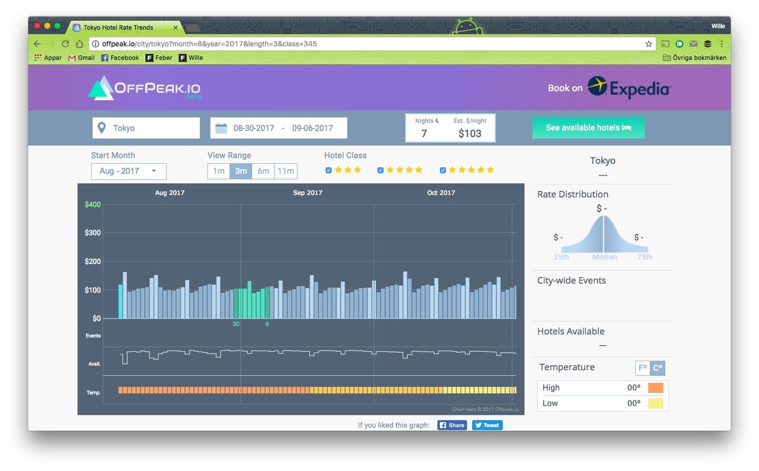Select the 1m view range
Viewport: 759px width, 471px height.
coord(218,171)
